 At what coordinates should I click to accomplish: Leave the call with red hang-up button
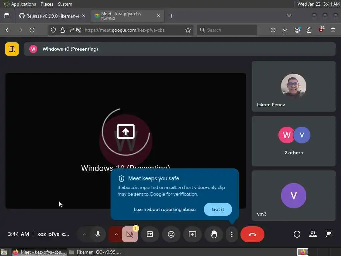coord(252,234)
